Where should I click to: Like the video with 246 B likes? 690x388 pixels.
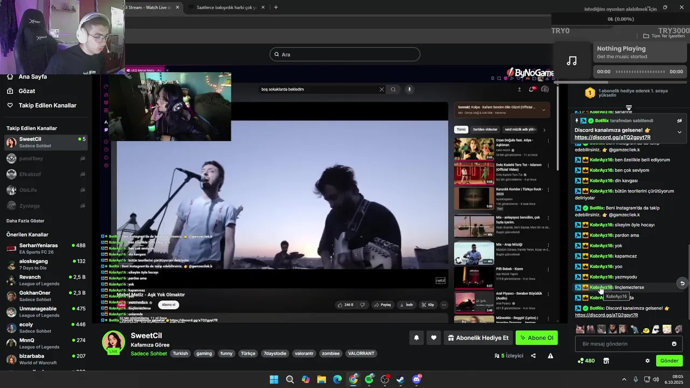(x=346, y=304)
